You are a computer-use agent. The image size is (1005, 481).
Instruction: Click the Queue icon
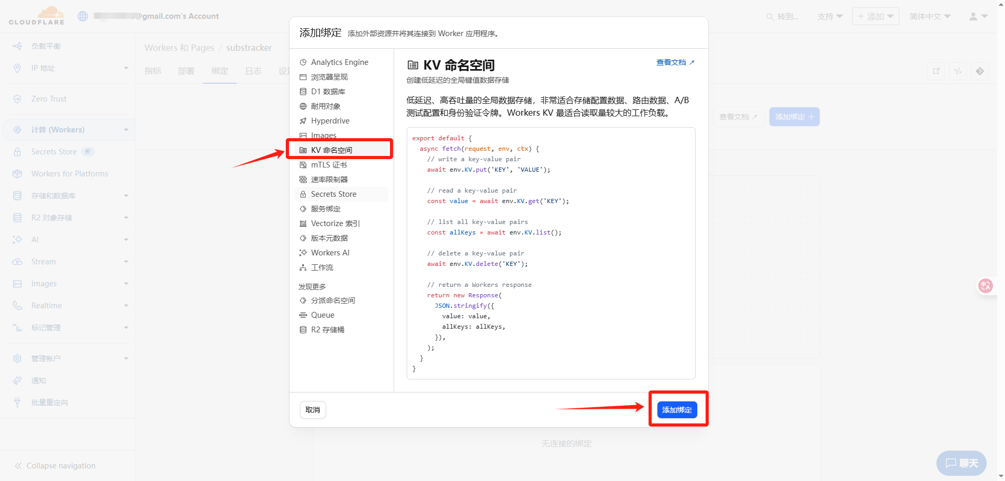pyautogui.click(x=303, y=315)
